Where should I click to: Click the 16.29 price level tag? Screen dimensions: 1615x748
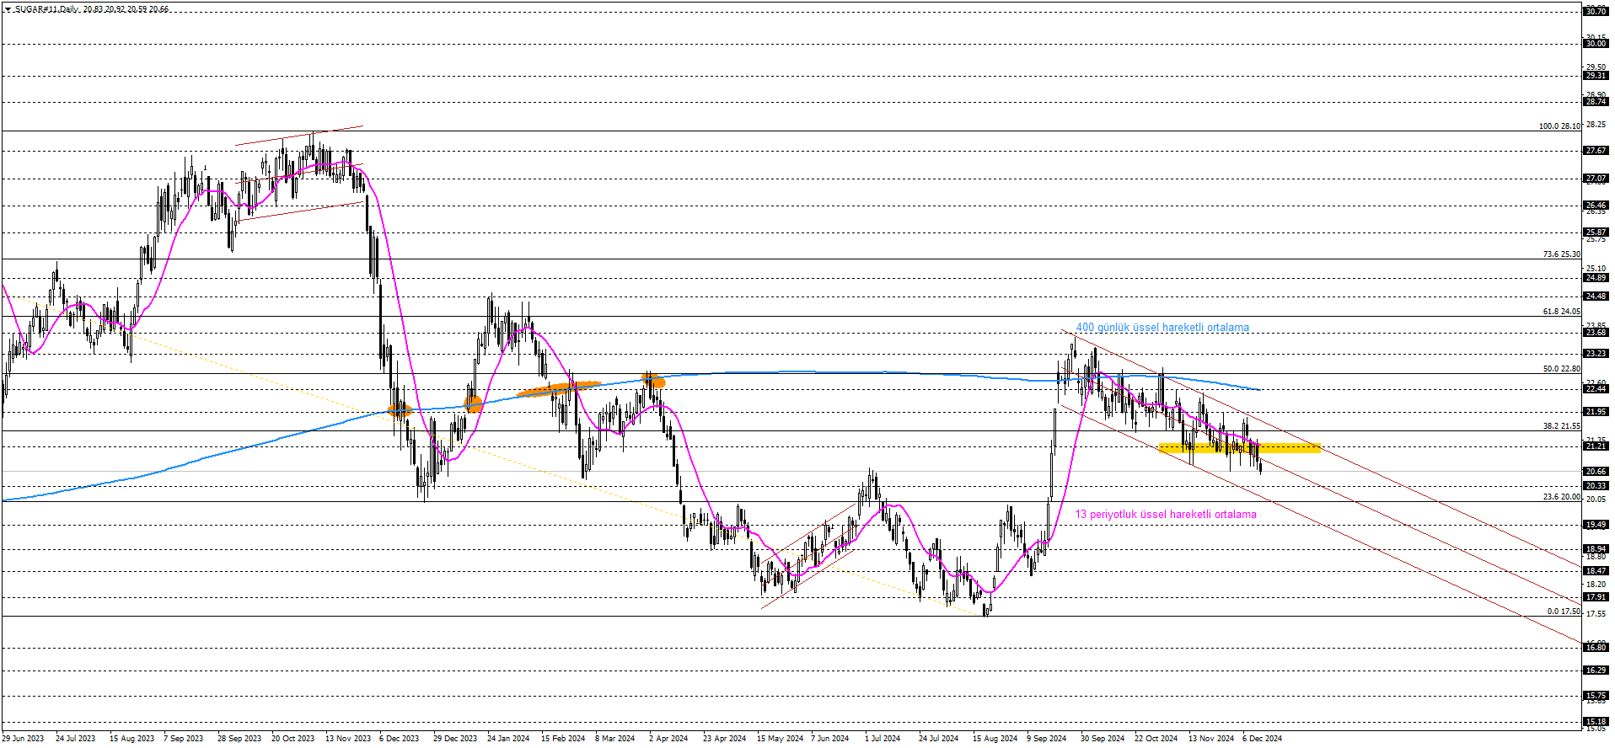coord(1596,671)
